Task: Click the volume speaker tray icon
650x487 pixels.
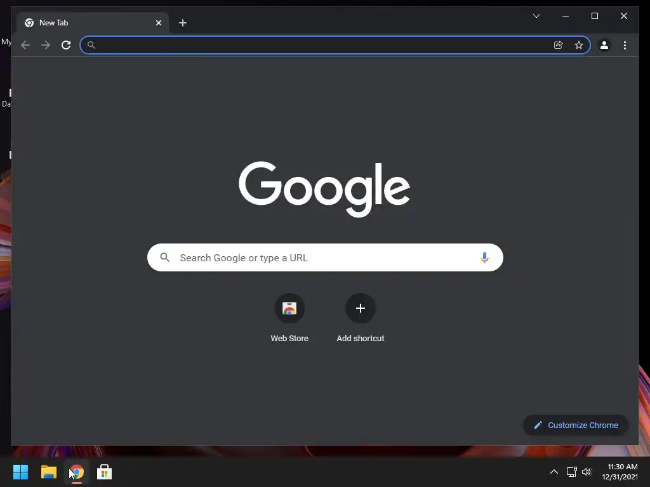Action: point(587,472)
